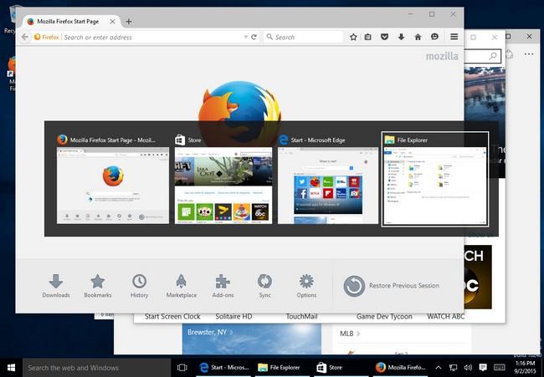Open Bookmarks from the start page launcher
Viewport: 544px width, 377px height.
(x=97, y=286)
